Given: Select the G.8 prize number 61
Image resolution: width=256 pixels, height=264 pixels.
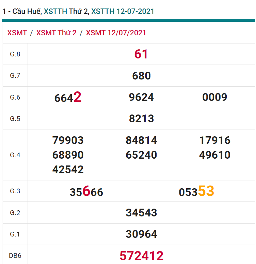Looking at the screenshot, I should click(141, 54).
